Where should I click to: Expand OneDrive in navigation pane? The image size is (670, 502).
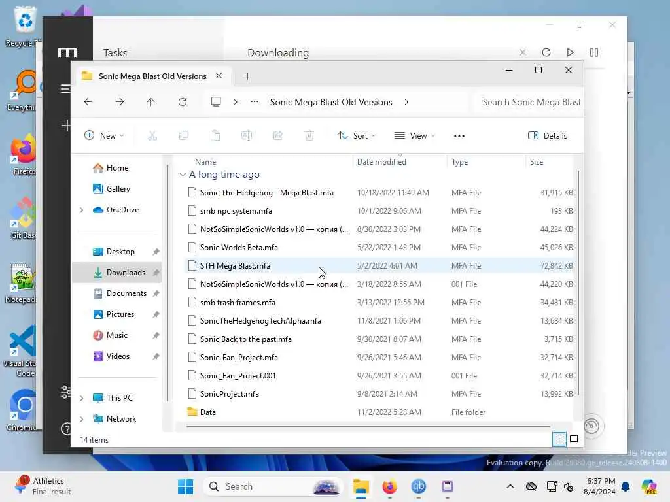tap(82, 210)
